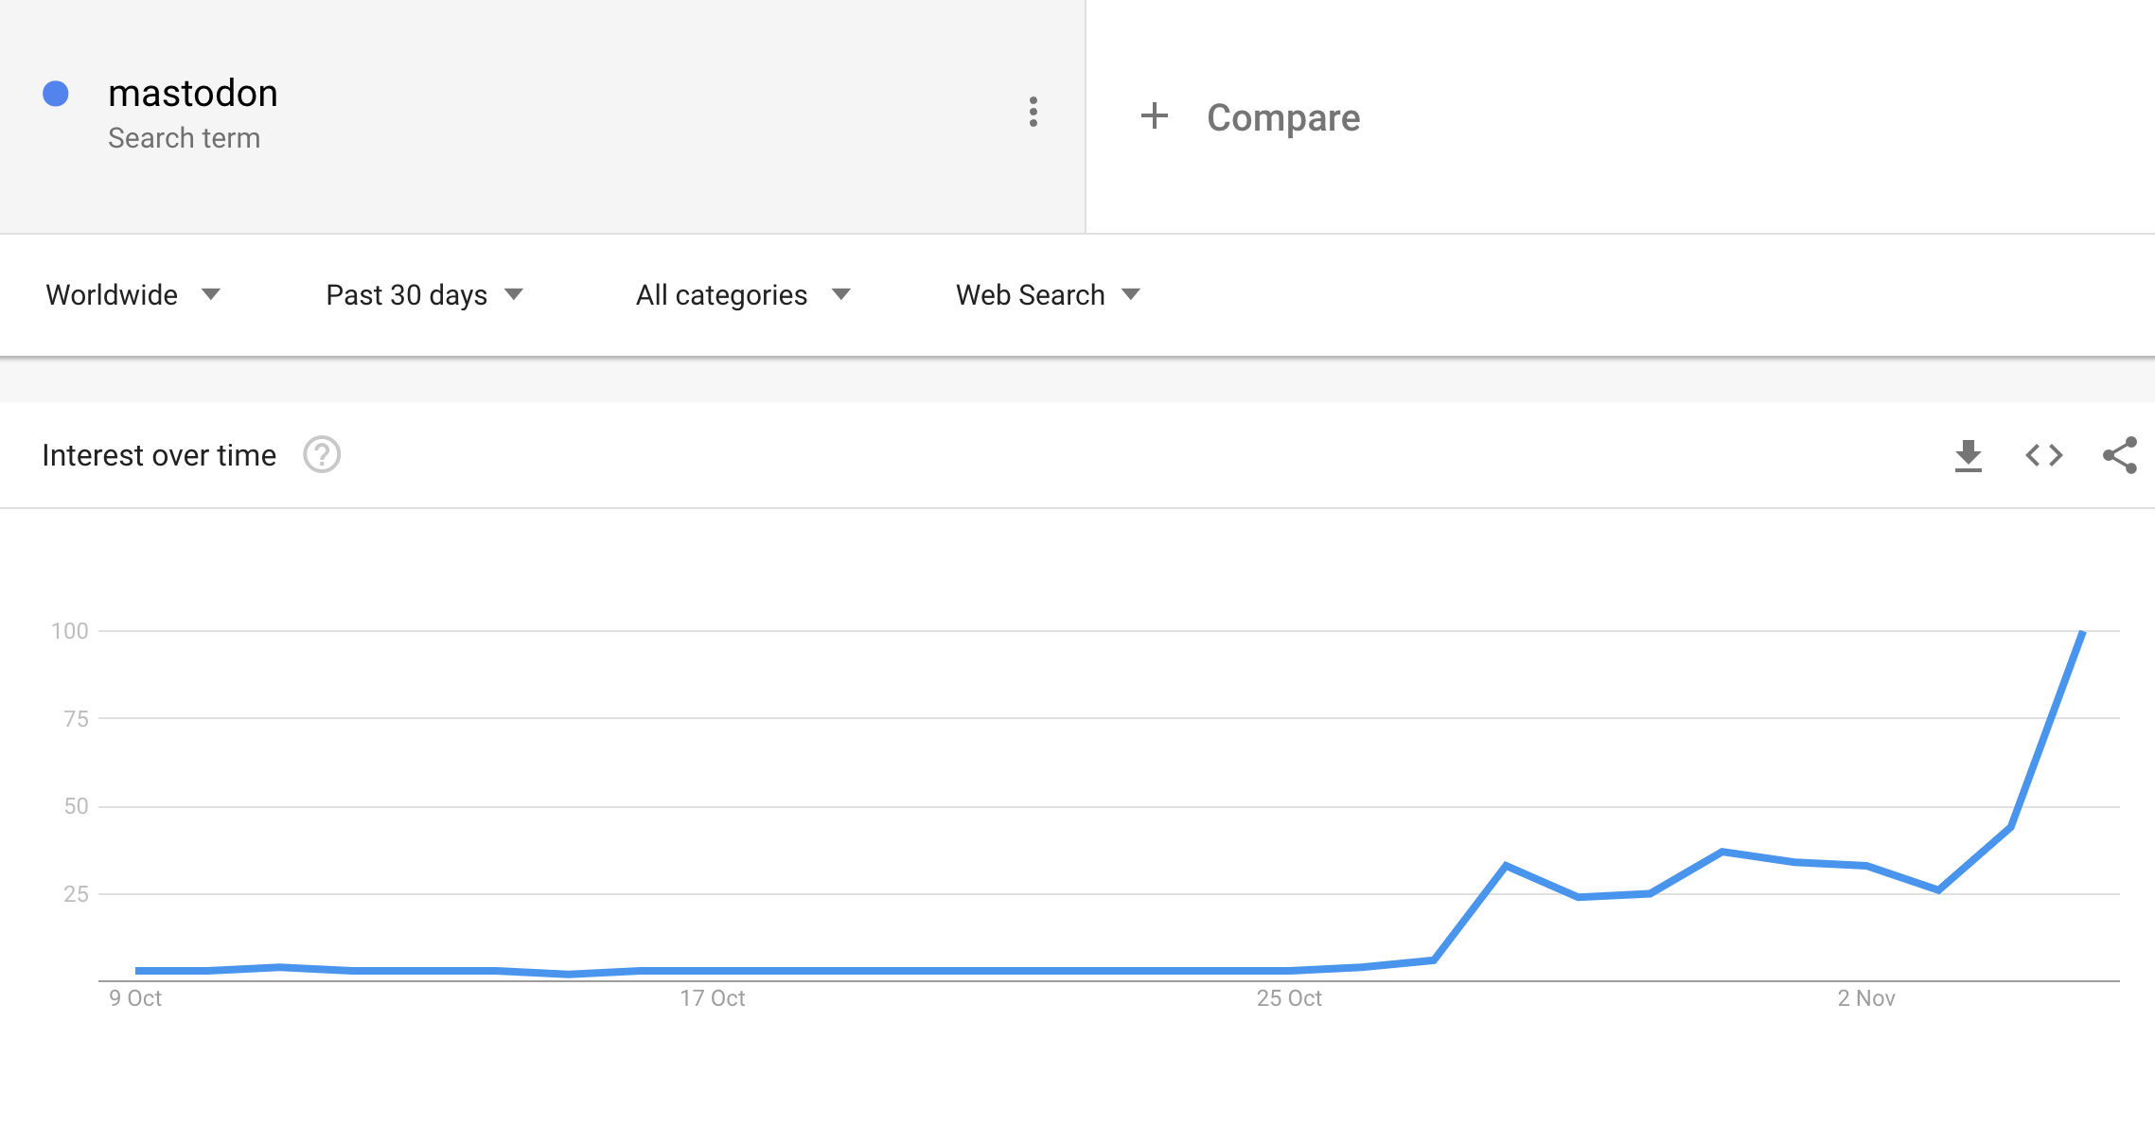Open the Web Search type dropdown
This screenshot has width=2155, height=1144.
(1048, 295)
